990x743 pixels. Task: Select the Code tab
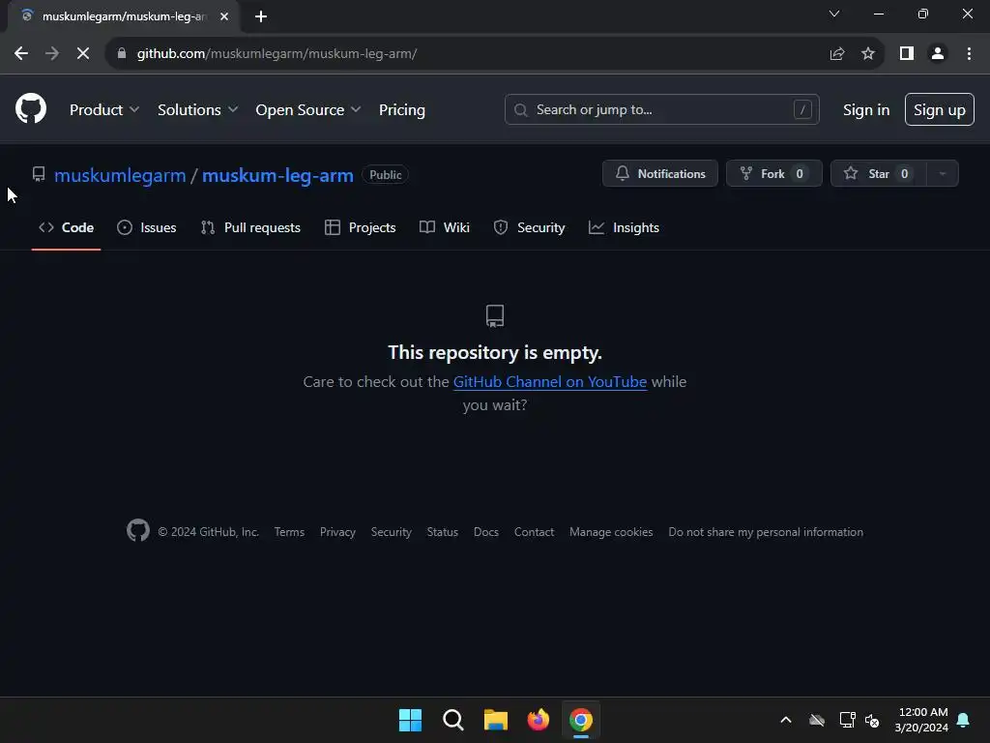[67, 227]
